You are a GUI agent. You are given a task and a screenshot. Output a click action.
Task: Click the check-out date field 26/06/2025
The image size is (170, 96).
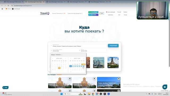point(92,50)
